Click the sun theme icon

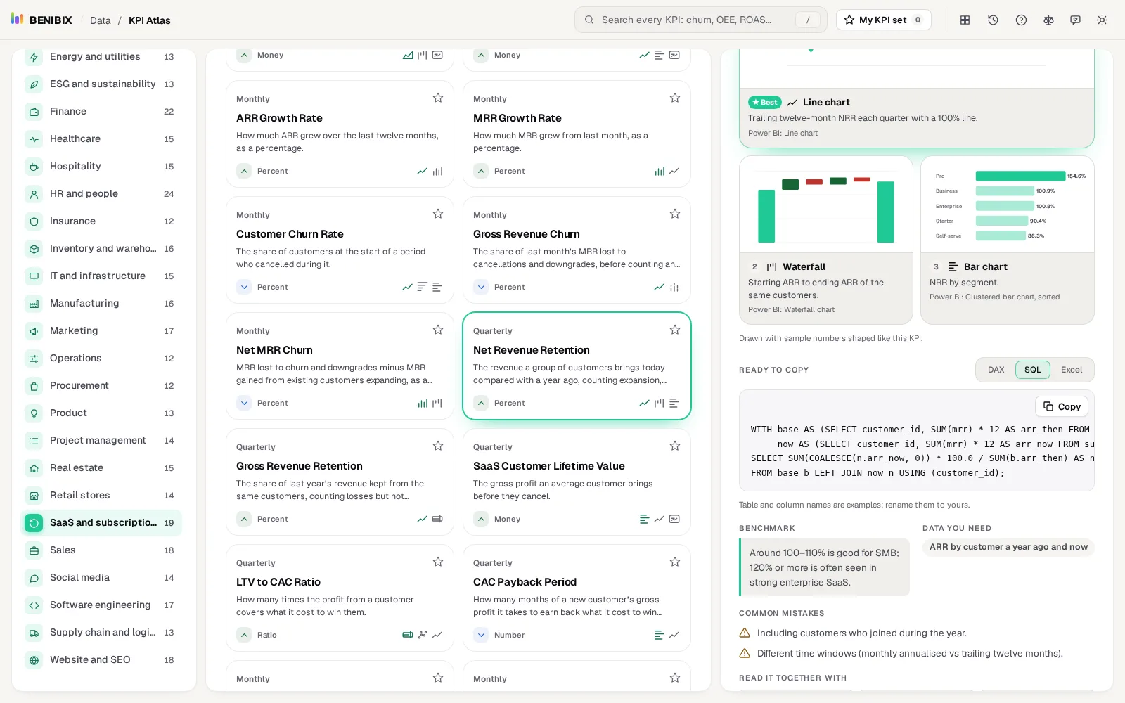pyautogui.click(x=1102, y=20)
